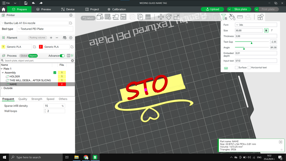The width and height of the screenshot is (286, 161).
Task: Open printer settings gear icon
Action: (x=71, y=15)
